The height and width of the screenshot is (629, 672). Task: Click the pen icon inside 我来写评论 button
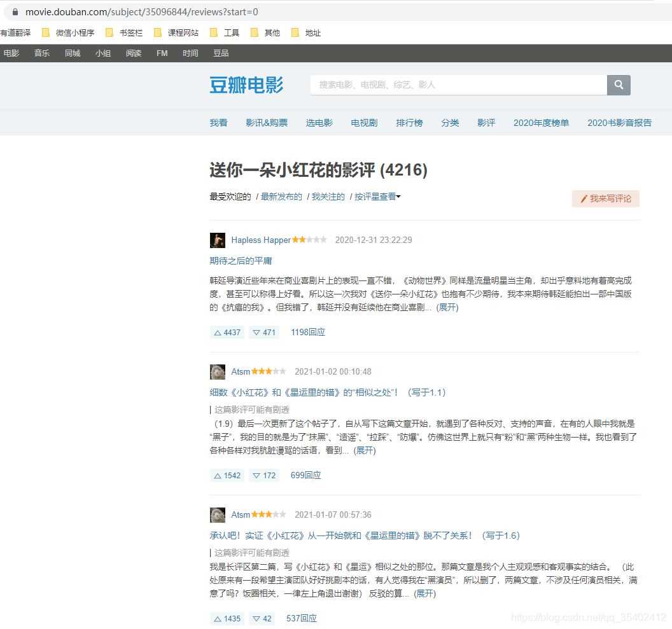click(x=584, y=198)
